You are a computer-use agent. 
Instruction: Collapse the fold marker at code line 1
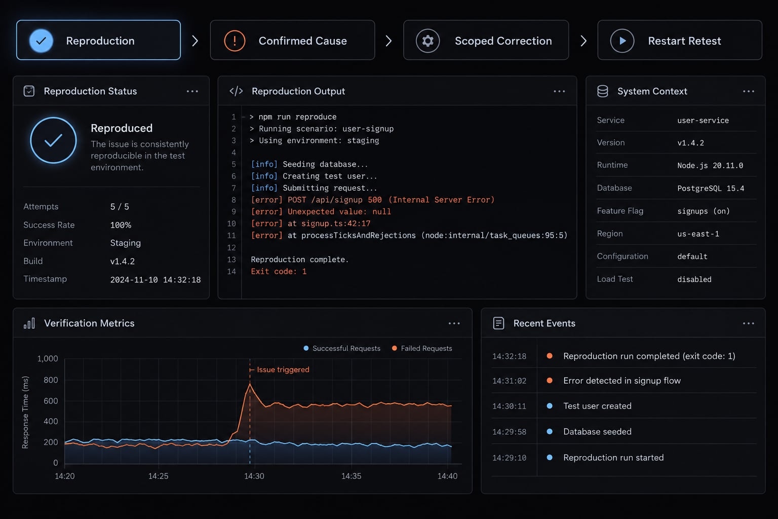243,117
